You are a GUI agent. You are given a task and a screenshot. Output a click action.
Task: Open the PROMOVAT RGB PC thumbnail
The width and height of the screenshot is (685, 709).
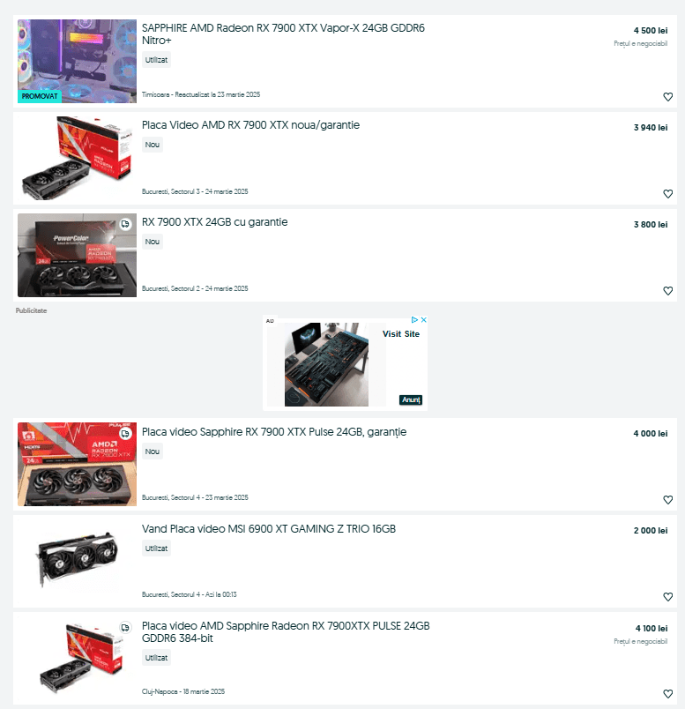77,61
